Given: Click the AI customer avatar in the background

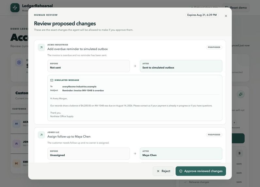Looking at the screenshot, I should coord(16,124).
